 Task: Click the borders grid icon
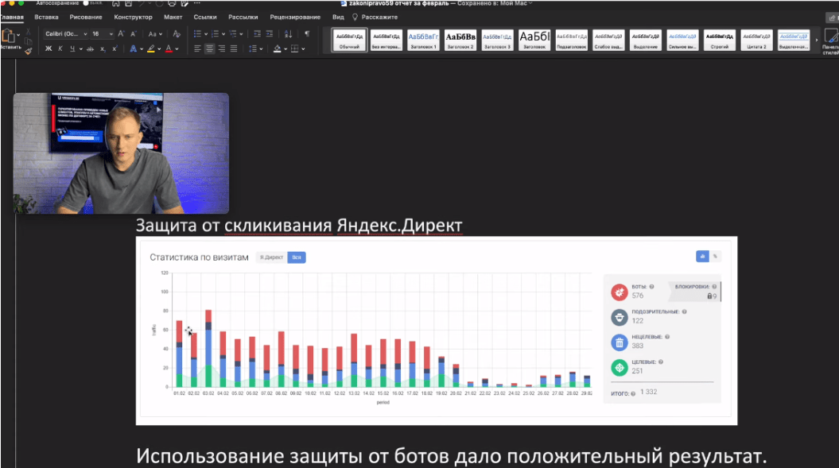[295, 48]
